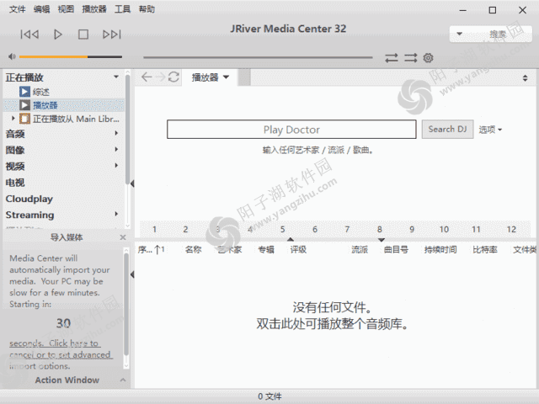Skip to next track

(x=112, y=35)
